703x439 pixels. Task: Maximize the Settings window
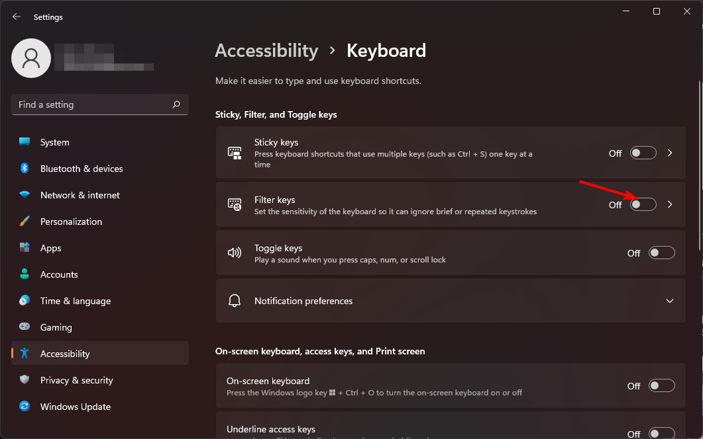[657, 11]
